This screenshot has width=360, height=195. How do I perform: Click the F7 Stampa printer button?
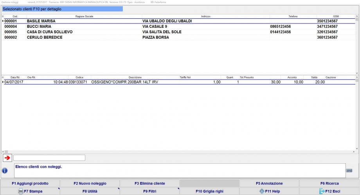[30, 191]
